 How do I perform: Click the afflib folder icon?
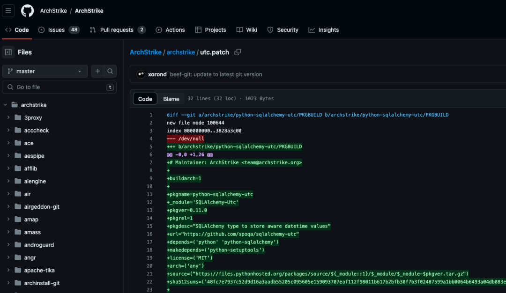[18, 168]
